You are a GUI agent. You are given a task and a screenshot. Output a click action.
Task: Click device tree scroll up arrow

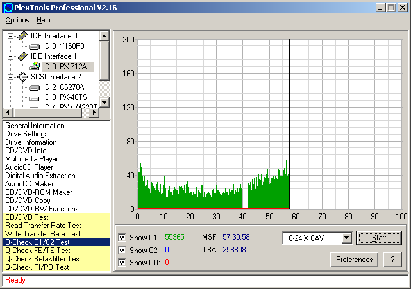[x=105, y=36]
